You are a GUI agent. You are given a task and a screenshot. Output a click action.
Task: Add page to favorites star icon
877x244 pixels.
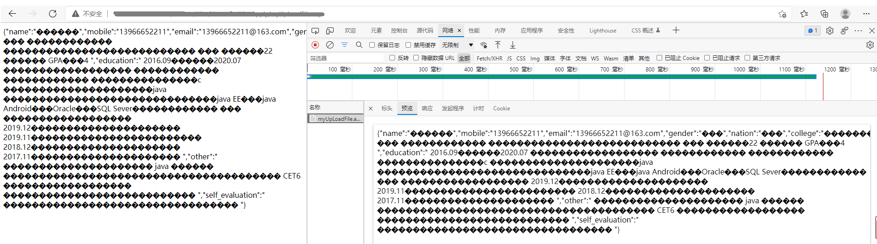[782, 14]
